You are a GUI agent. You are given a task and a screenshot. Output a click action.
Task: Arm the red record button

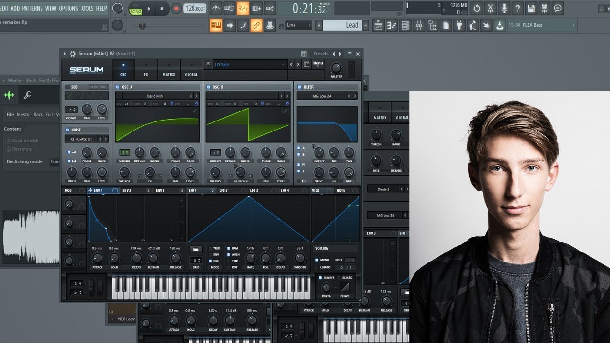coord(176,9)
